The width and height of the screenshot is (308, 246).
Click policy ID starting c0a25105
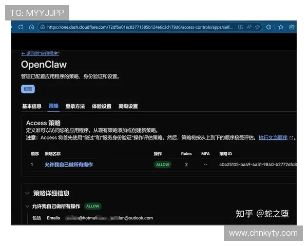click(258, 165)
